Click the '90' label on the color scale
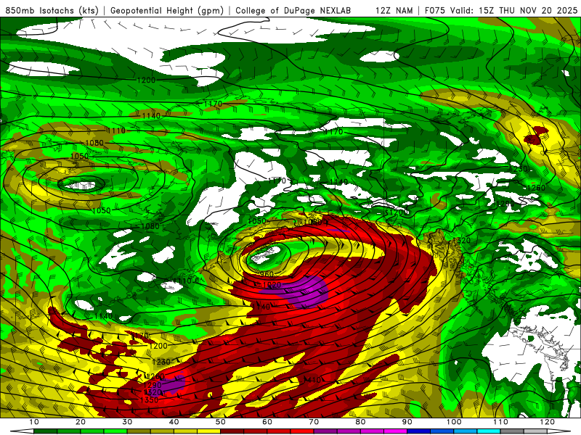The width and height of the screenshot is (581, 435). pyautogui.click(x=407, y=422)
